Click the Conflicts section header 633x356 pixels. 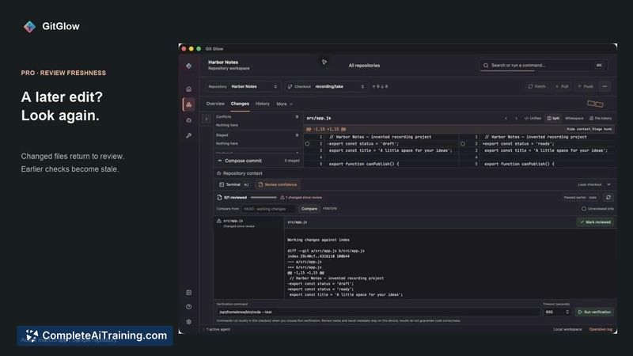(256, 116)
